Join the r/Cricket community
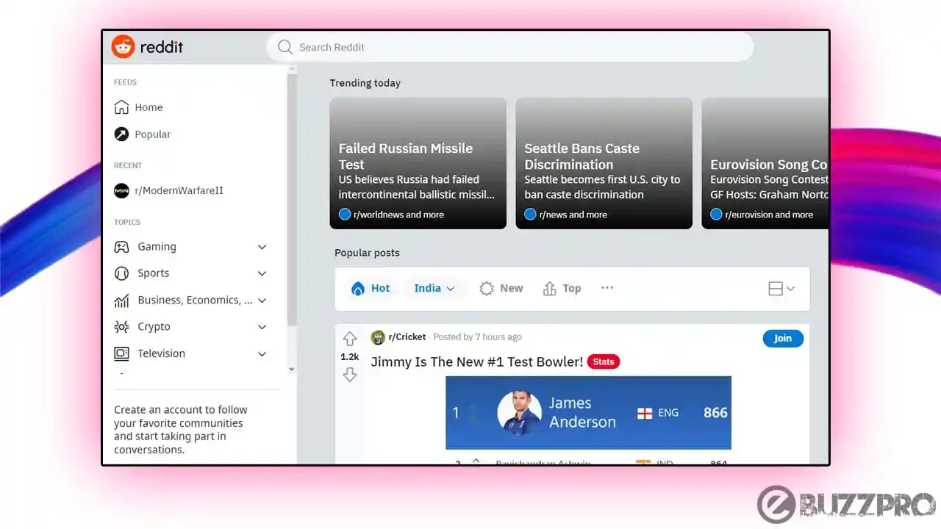This screenshot has width=941, height=529. [x=783, y=338]
